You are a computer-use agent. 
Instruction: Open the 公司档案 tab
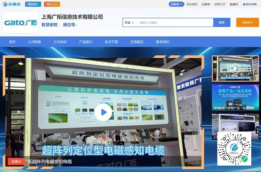pos(34,42)
